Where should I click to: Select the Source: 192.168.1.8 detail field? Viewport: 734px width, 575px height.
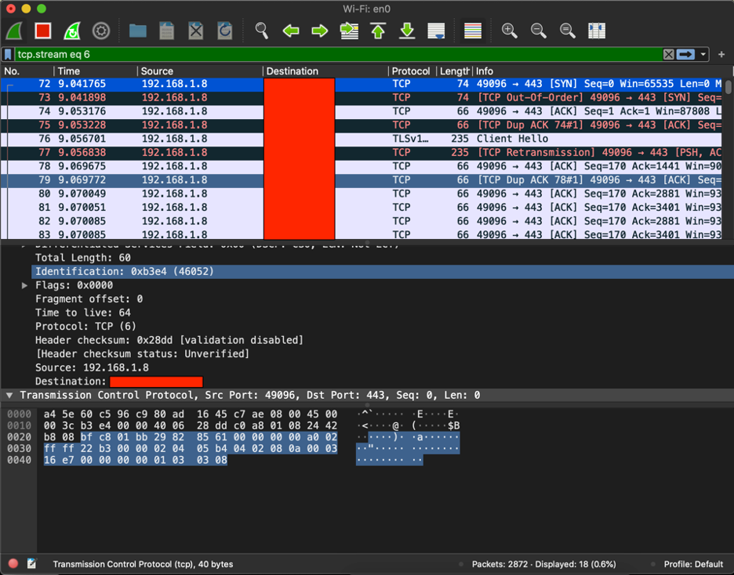tap(92, 368)
